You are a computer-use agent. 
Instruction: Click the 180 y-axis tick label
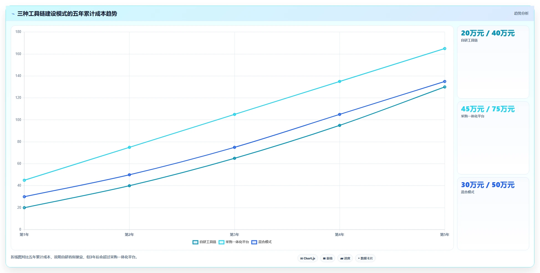pos(18,32)
